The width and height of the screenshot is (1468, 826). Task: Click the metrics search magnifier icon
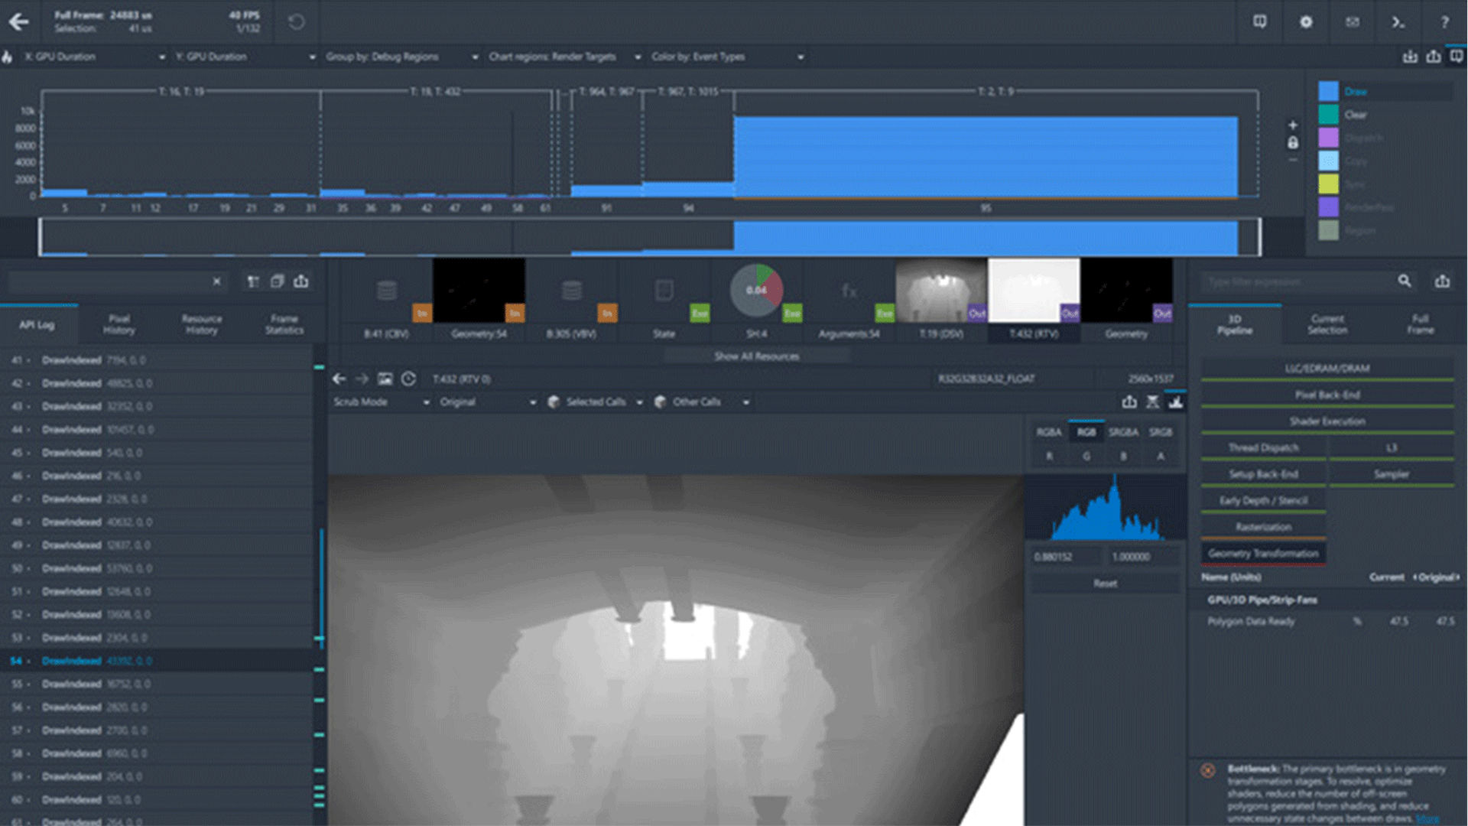point(1405,281)
